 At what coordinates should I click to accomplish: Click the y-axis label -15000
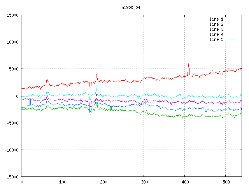tap(12, 177)
